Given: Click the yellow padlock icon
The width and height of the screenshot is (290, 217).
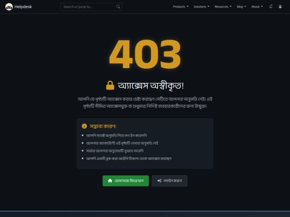Looking at the screenshot, I should pyautogui.click(x=110, y=85).
